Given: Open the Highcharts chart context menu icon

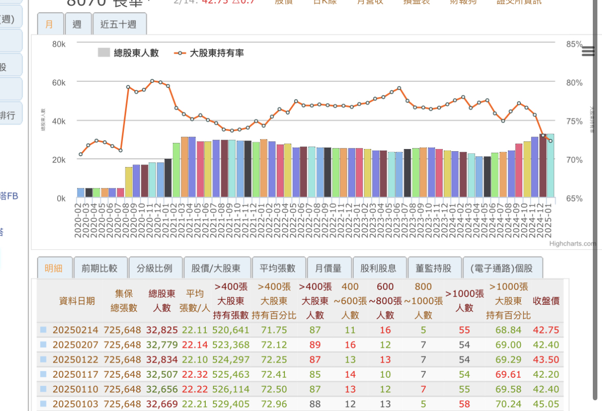Looking at the screenshot, I should click(x=588, y=51).
